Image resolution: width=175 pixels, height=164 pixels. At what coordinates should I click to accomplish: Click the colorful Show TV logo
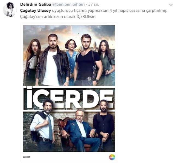point(112,157)
